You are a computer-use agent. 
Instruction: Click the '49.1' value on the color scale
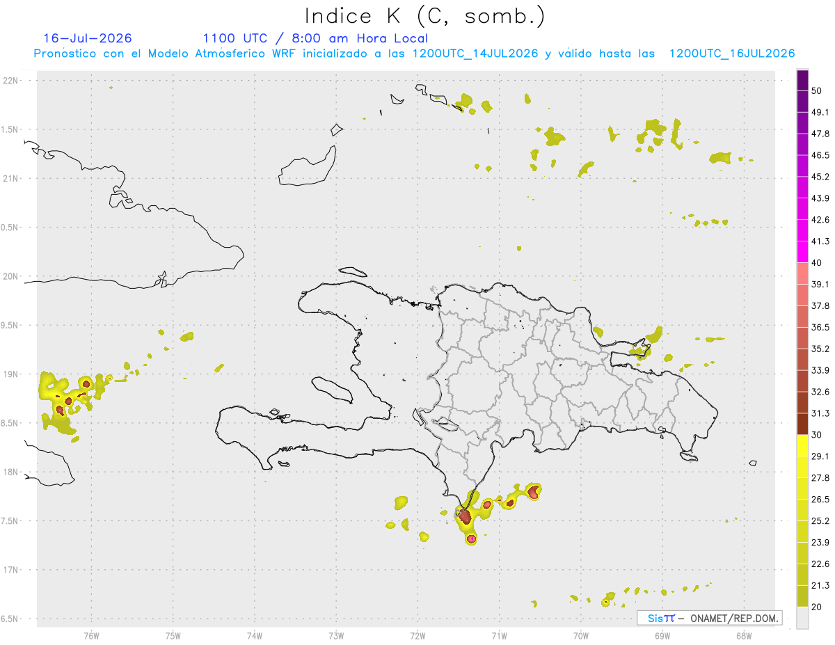[820, 112]
